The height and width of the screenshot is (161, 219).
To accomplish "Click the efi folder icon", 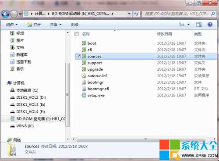I will point(84,50).
